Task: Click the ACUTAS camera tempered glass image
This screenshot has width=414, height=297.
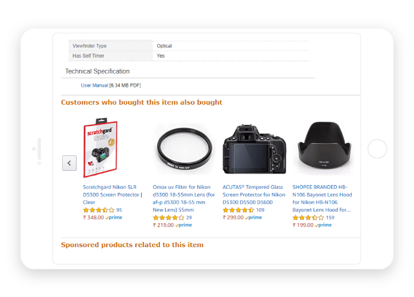Action: coord(254,149)
